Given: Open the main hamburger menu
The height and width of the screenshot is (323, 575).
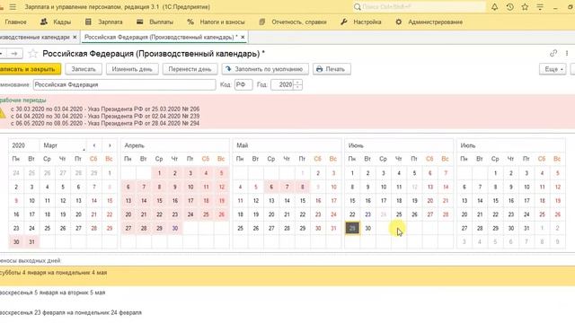Looking at the screenshot, I should [13, 7].
